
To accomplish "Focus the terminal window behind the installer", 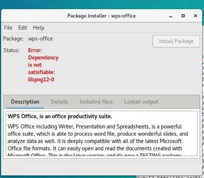I will pyautogui.click(x=169, y=177).
